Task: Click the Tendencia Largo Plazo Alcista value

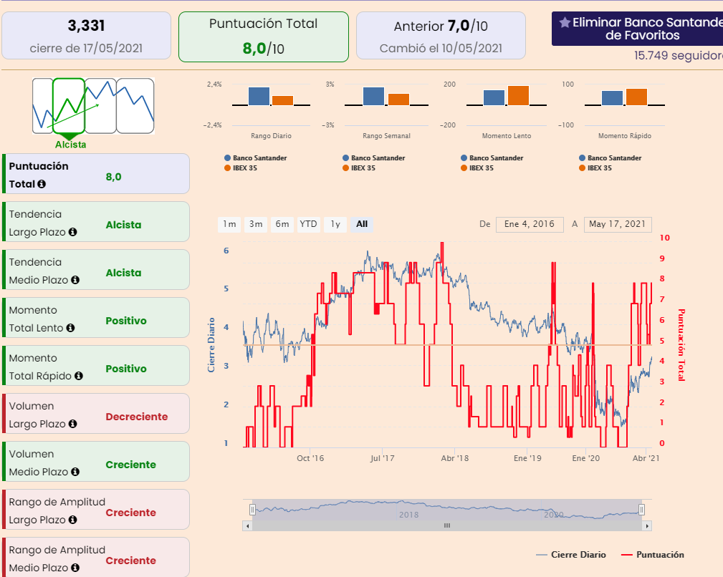Action: point(123,226)
